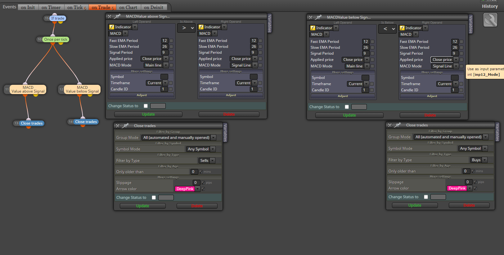The height and width of the screenshot is (255, 504).
Task: Click Change Status color box in MACDValue above panel
Action: tap(158, 106)
